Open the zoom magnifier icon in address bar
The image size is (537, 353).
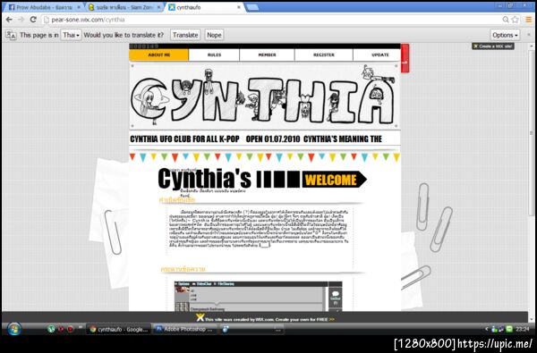506,20
